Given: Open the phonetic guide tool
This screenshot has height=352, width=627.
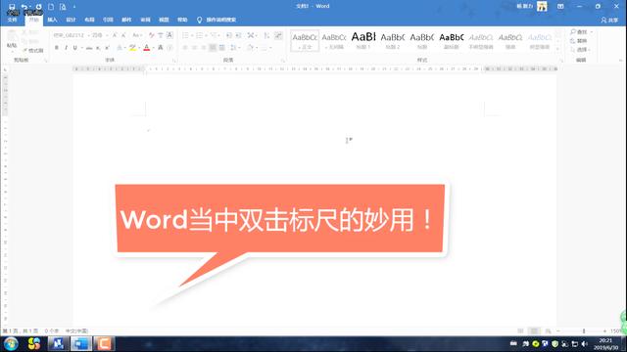Looking at the screenshot, I should 161,35.
